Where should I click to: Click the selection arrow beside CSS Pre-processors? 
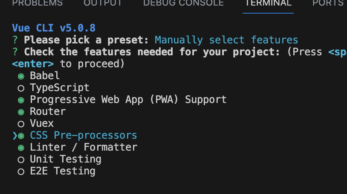coord(15,136)
